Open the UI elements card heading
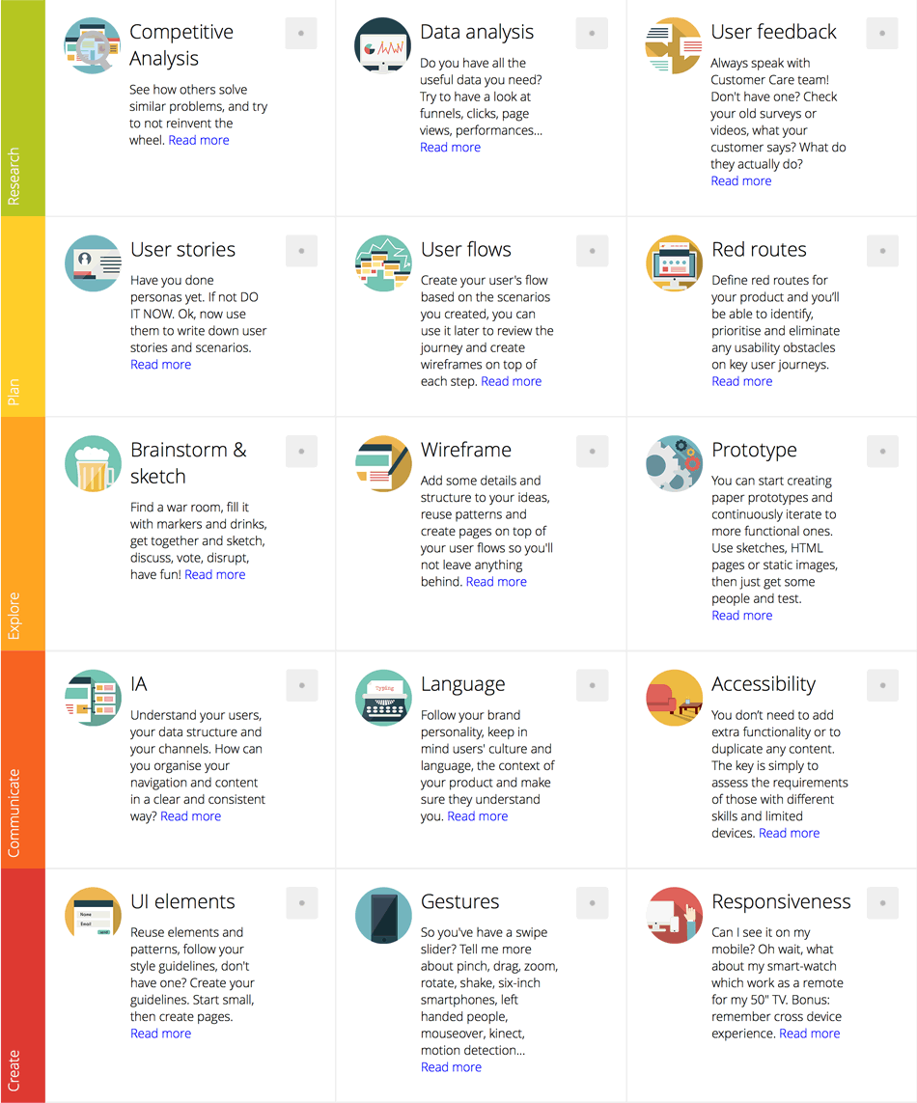This screenshot has height=1103, width=917. (x=182, y=901)
